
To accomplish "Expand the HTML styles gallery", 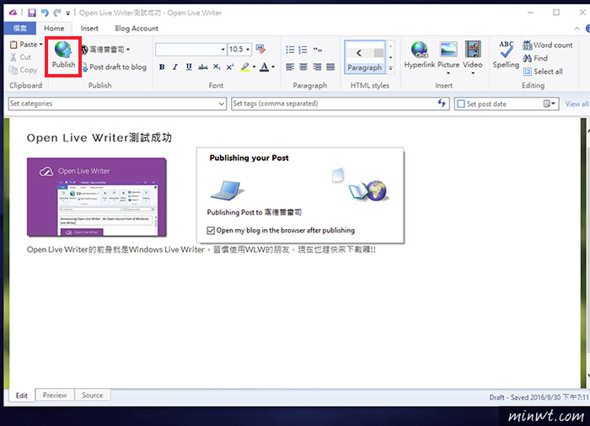I will [x=390, y=68].
